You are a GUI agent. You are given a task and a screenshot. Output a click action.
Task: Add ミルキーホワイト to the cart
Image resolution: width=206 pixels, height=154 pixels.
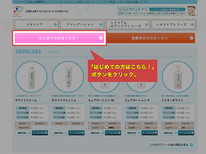186,133
